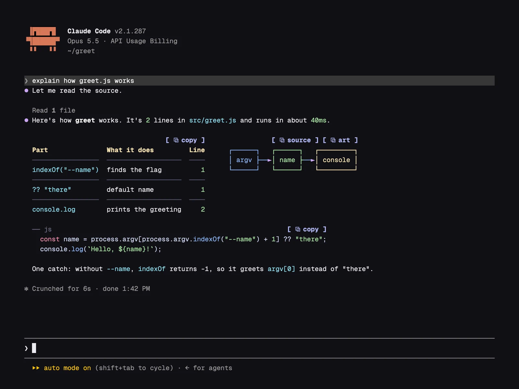Click the 'prints the greeting' cell

[x=144, y=209]
